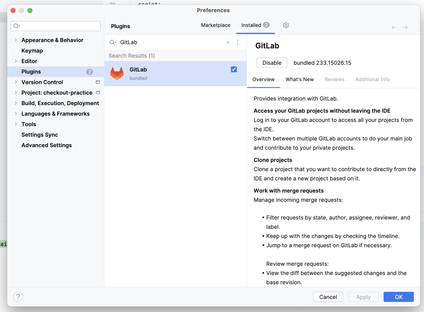This screenshot has height=312, width=424.
Task: Click the Plugins update count badge
Action: pyautogui.click(x=90, y=72)
